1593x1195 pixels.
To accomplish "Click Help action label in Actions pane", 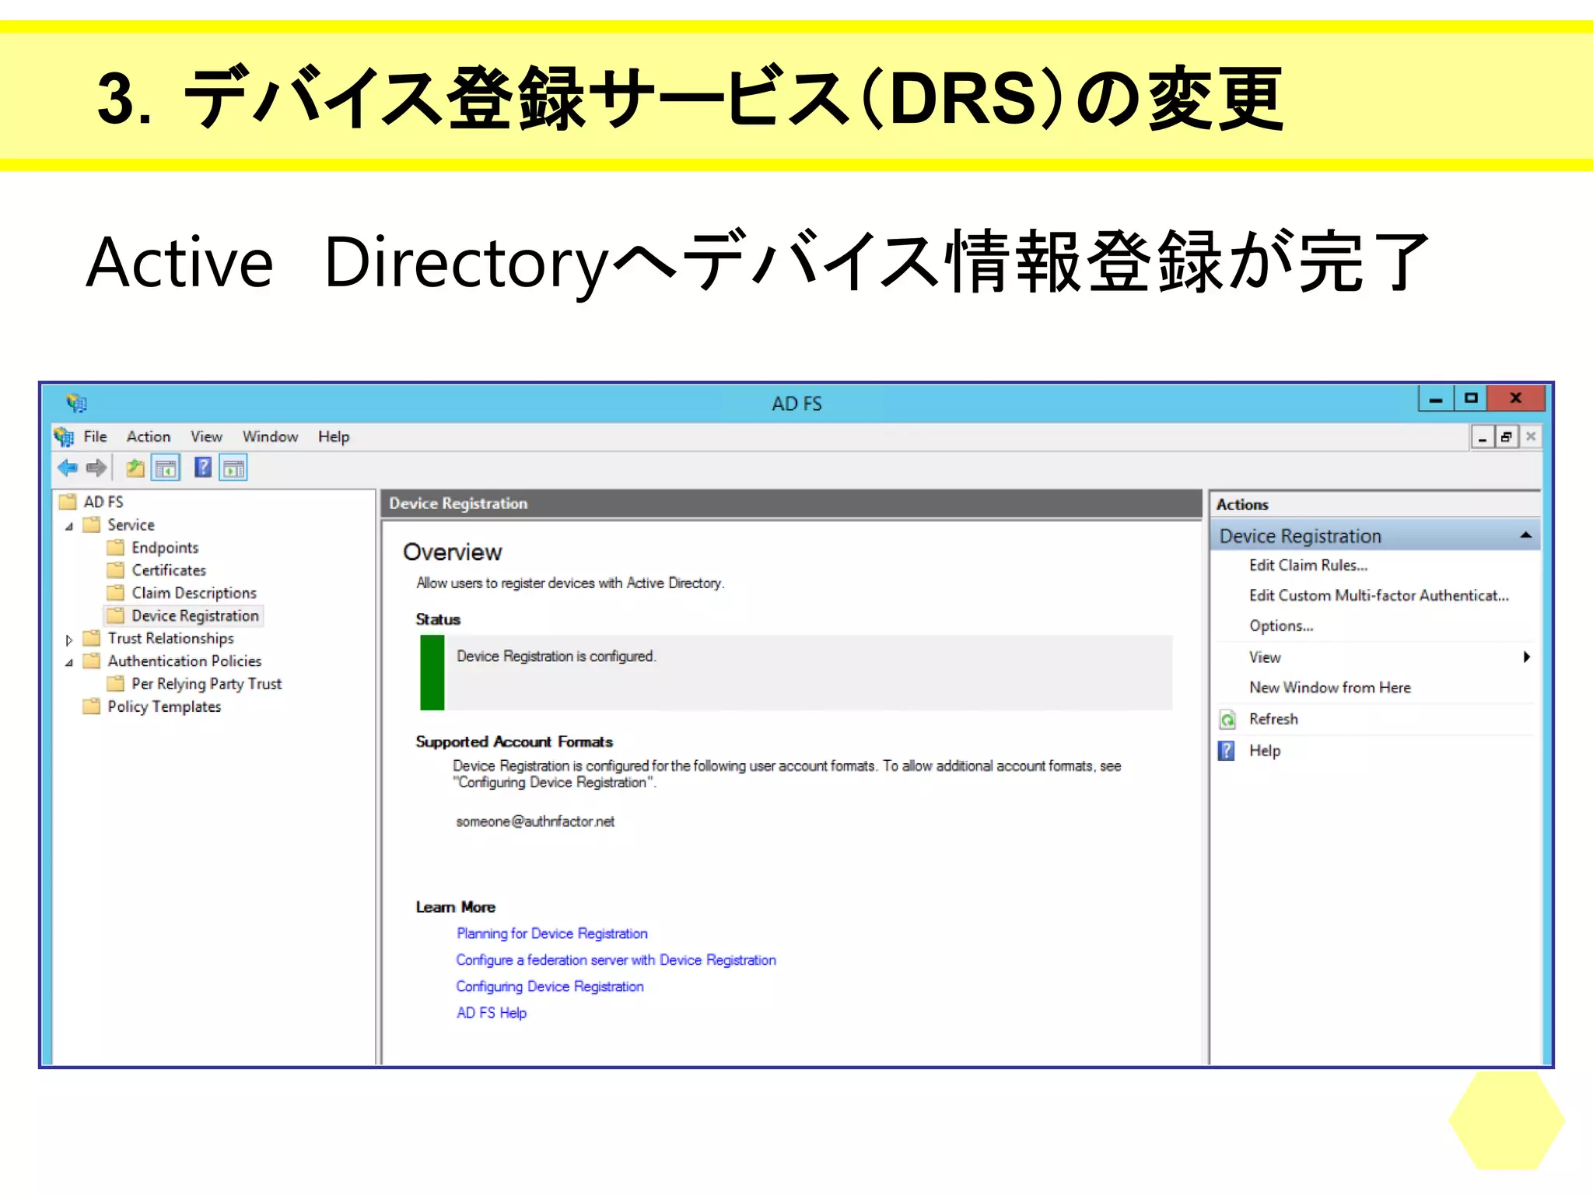I will click(1265, 751).
